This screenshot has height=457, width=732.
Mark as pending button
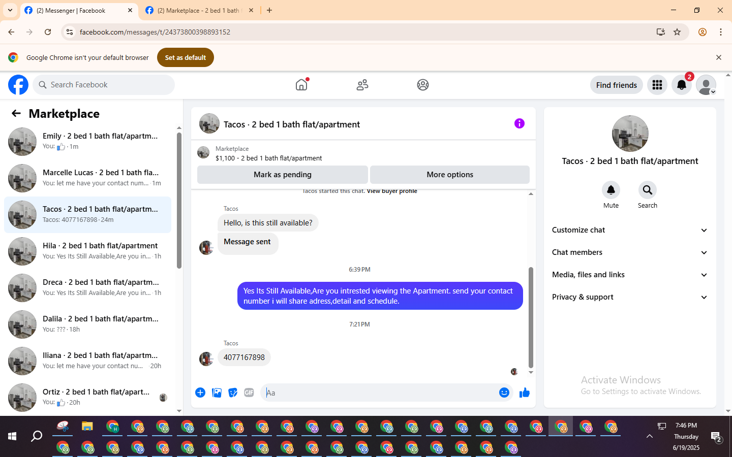tap(283, 175)
